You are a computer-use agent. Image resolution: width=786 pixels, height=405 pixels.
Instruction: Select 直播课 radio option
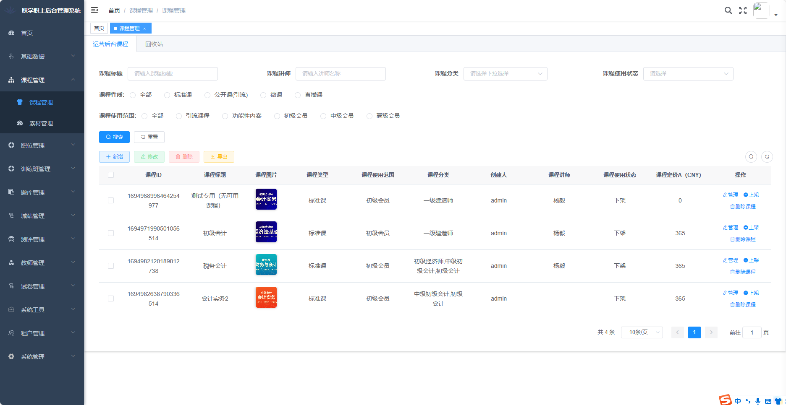coord(298,95)
